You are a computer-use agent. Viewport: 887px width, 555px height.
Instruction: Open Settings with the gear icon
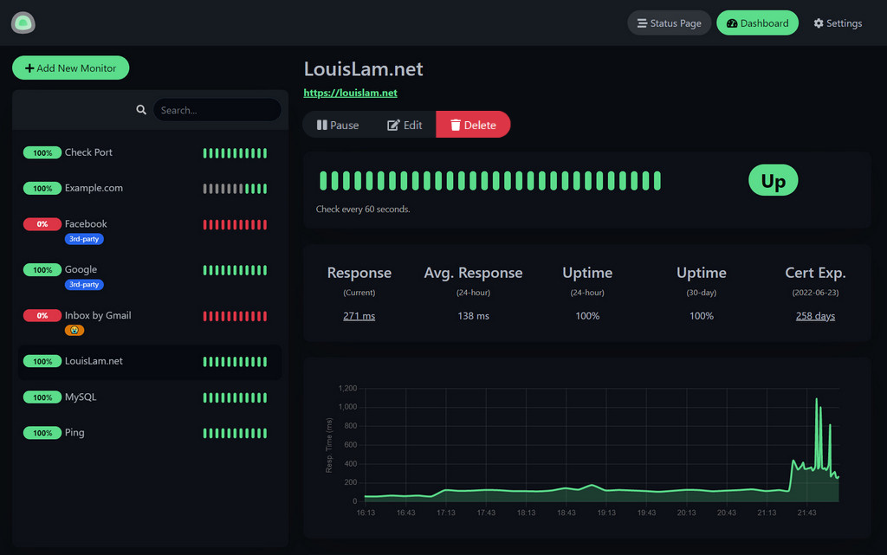[x=838, y=23]
